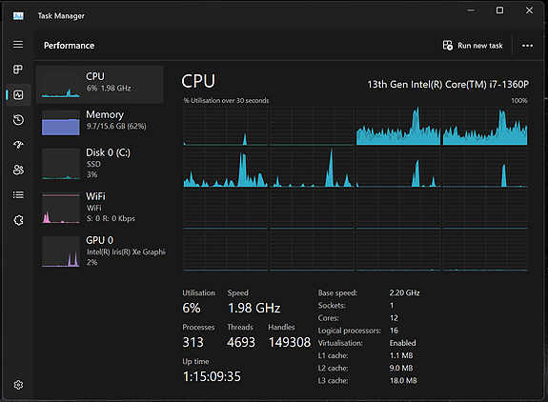
Task: Select the GPU 0 performance entry
Action: point(100,251)
